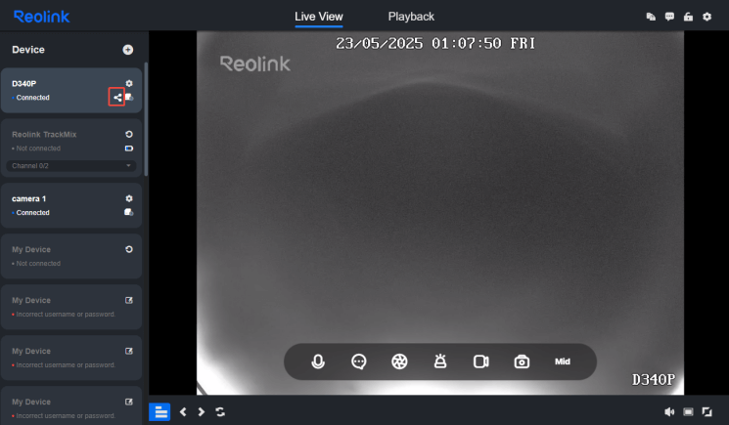Change stream quality from Mid

pyautogui.click(x=562, y=361)
